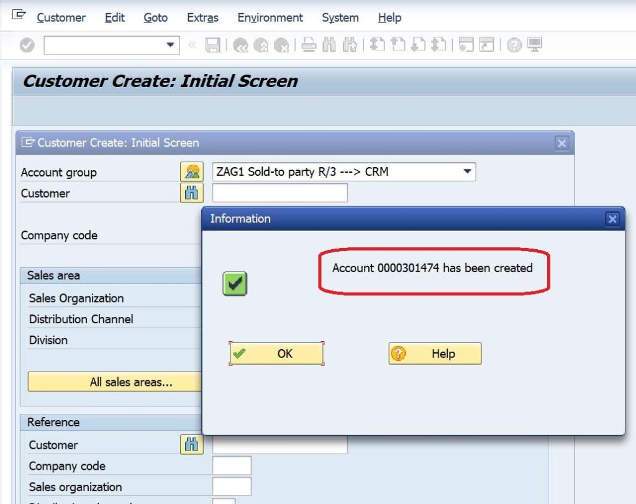Click the Customer input field
636x504 pixels.
tap(279, 193)
